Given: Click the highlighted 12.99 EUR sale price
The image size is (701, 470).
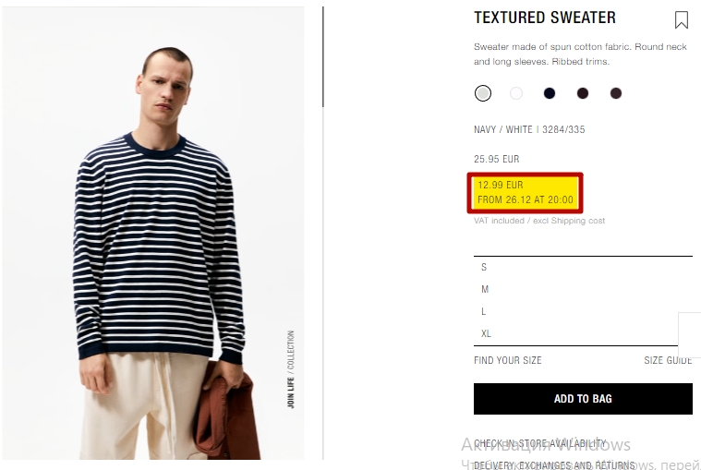Looking at the screenshot, I should [x=501, y=185].
